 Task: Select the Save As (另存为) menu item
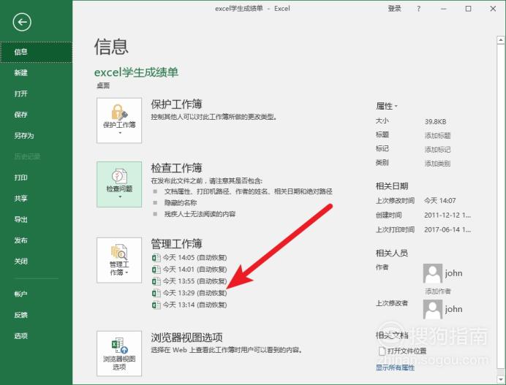pos(36,136)
